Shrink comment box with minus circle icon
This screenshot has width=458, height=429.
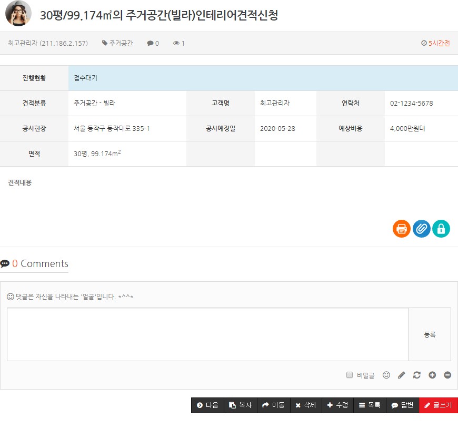447,375
